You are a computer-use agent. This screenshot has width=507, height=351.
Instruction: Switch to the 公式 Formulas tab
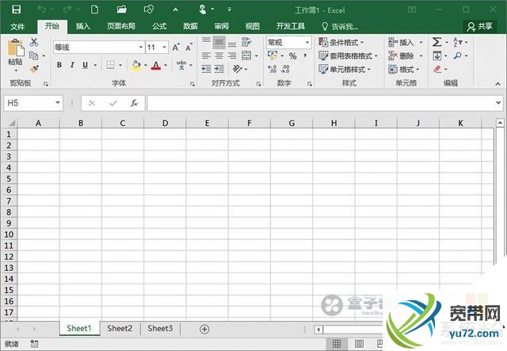click(x=159, y=26)
